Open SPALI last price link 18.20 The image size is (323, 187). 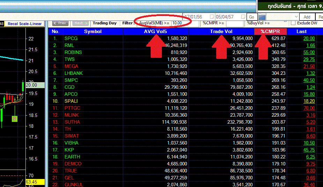click(x=309, y=101)
